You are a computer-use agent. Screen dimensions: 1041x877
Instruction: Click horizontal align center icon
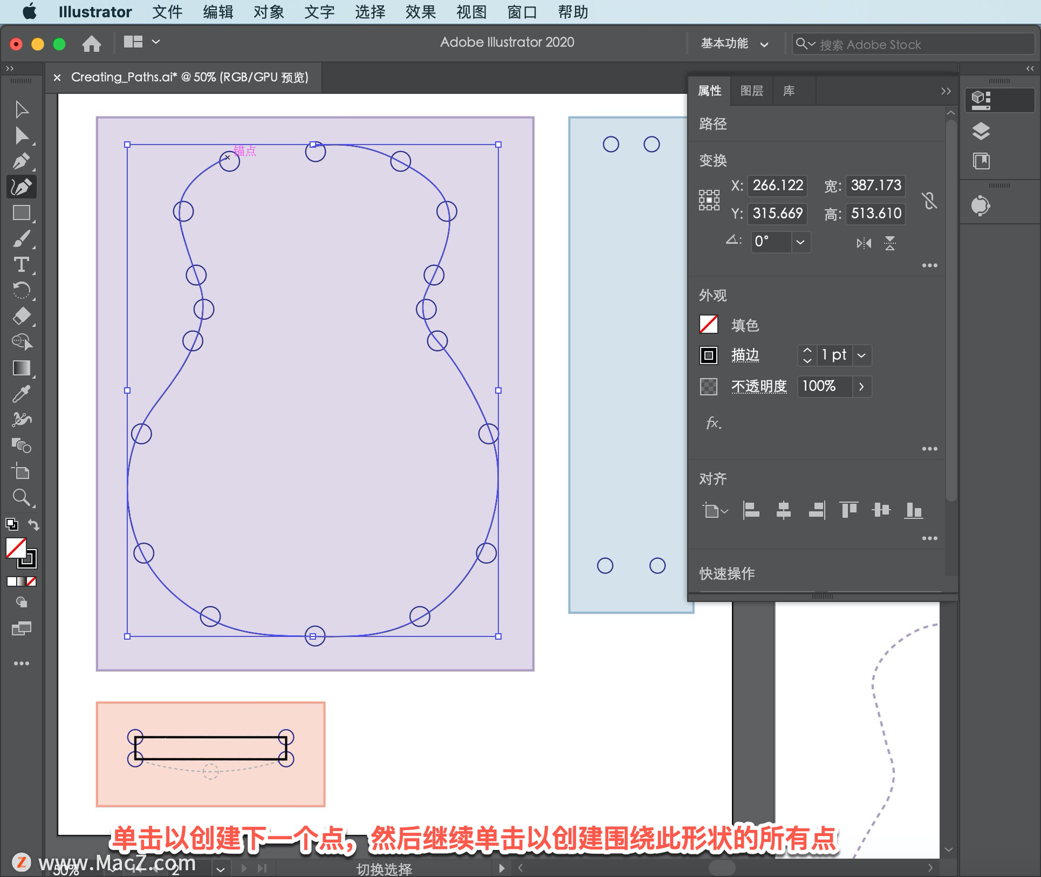point(783,510)
